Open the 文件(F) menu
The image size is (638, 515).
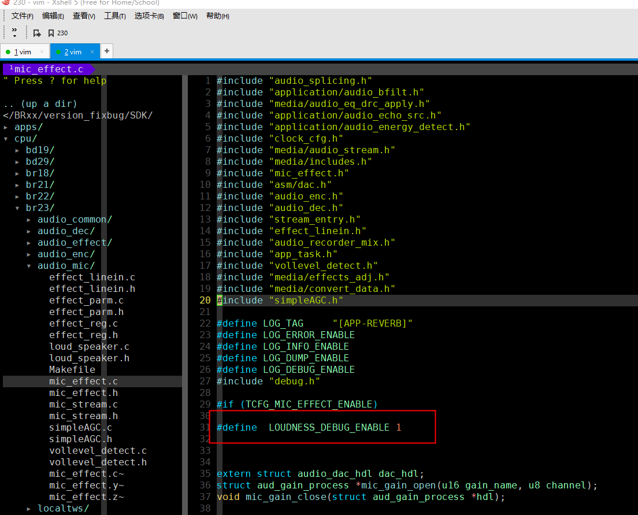(23, 16)
